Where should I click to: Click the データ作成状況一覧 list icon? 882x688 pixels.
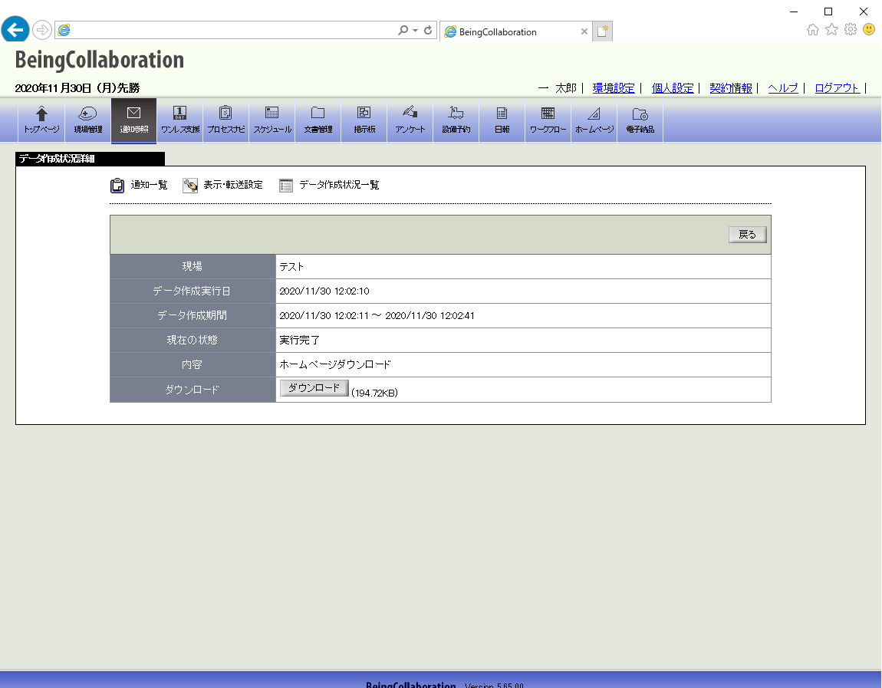(286, 185)
